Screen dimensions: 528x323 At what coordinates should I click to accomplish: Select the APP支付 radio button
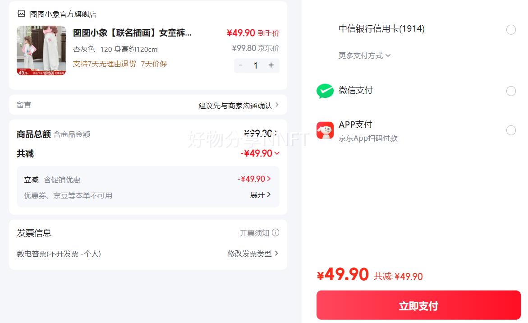[511, 130]
